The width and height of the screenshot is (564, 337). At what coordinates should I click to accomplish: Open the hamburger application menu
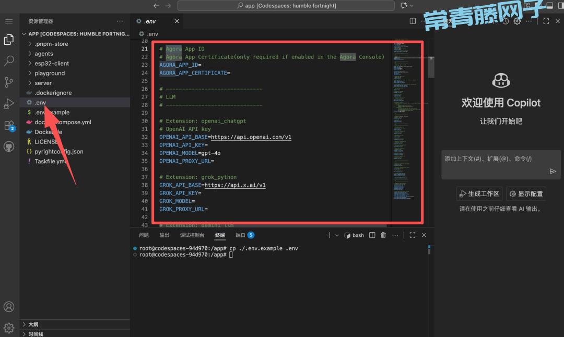9,21
